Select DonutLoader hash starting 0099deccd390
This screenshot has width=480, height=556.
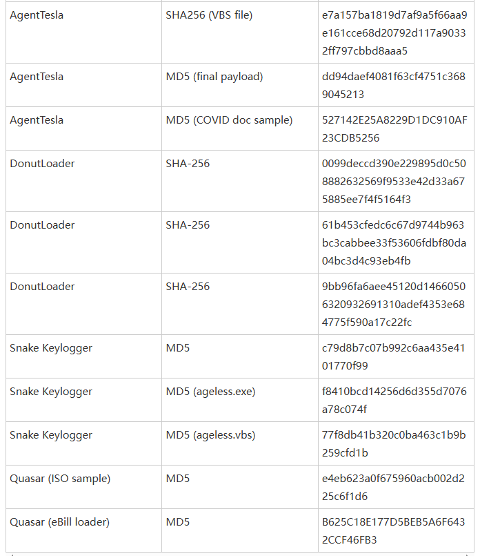point(394,181)
